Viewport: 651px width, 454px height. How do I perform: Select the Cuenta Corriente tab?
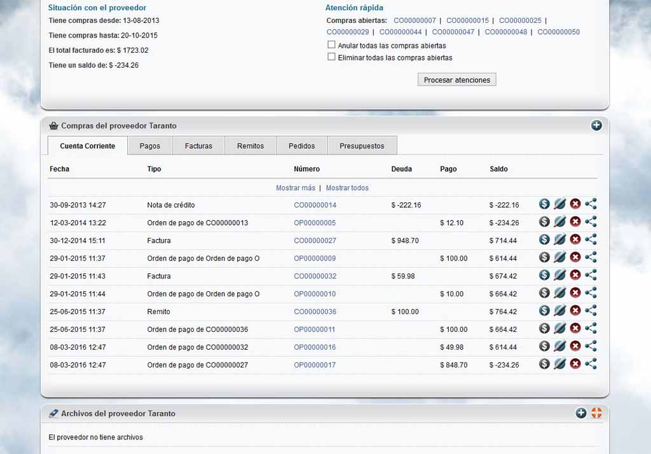[88, 146]
